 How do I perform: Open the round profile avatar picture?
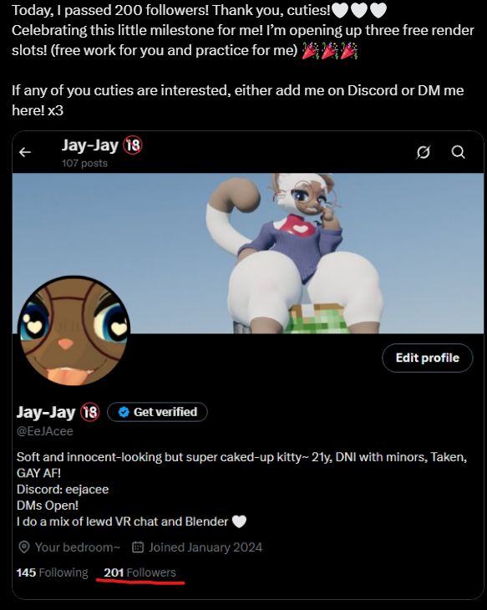74,331
